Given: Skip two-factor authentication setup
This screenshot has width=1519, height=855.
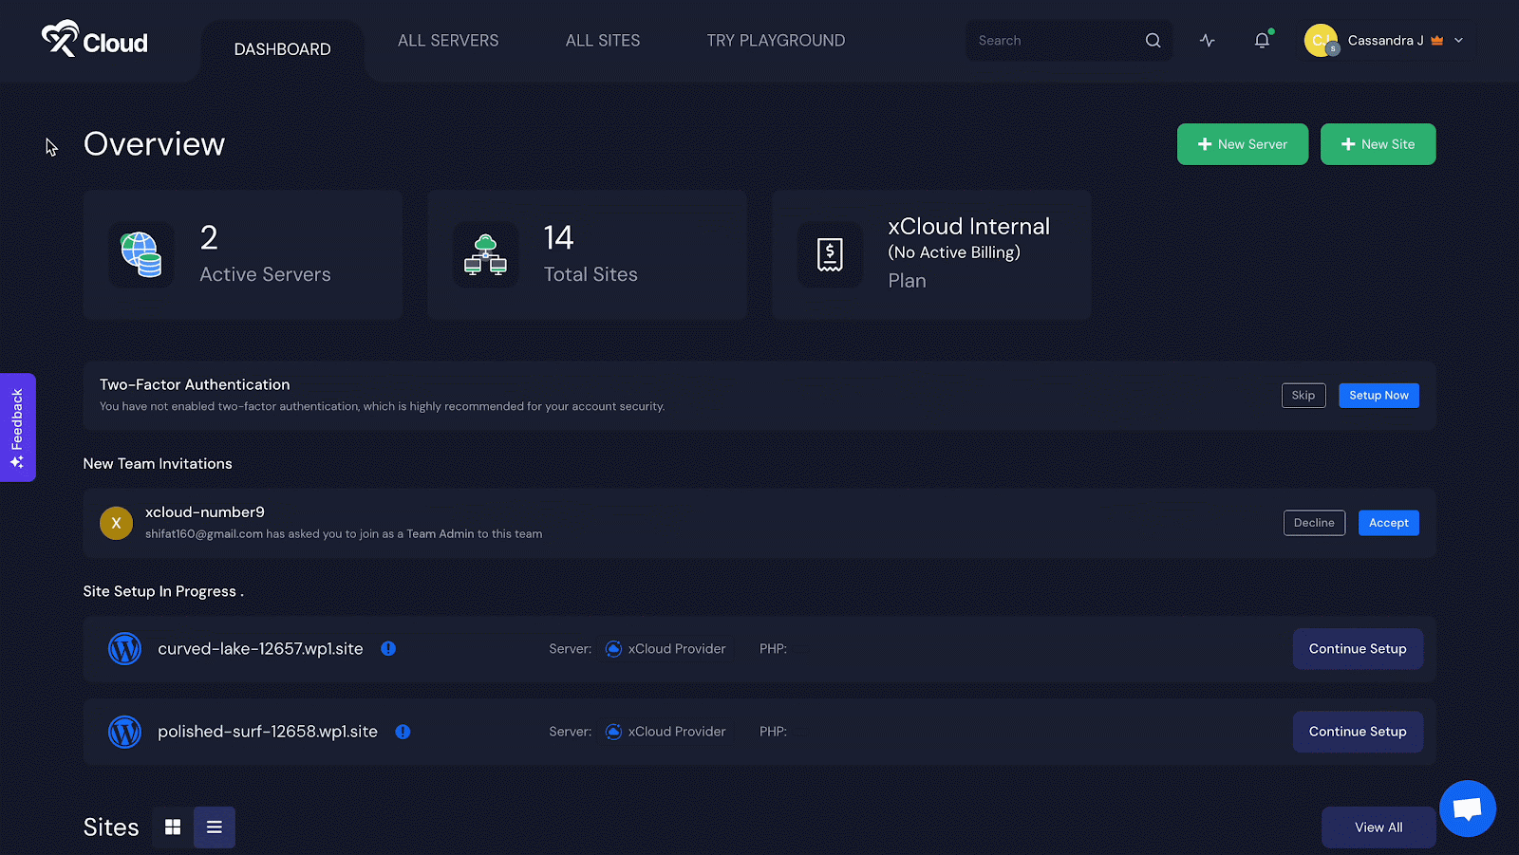Looking at the screenshot, I should (1303, 396).
